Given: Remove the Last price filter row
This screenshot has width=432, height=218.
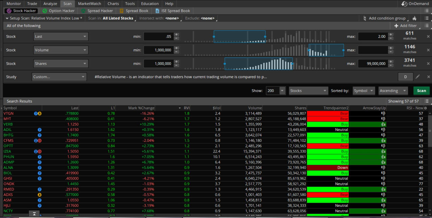Looking at the screenshot, I should tap(428, 36).
